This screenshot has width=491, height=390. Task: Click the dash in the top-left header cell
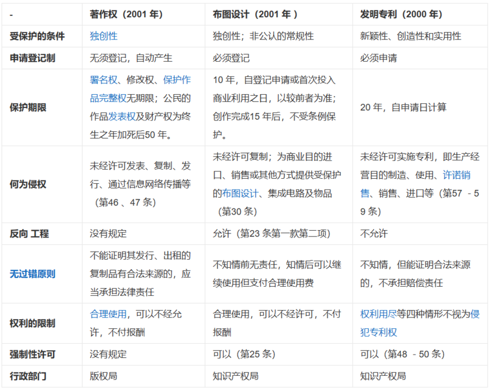(11, 15)
